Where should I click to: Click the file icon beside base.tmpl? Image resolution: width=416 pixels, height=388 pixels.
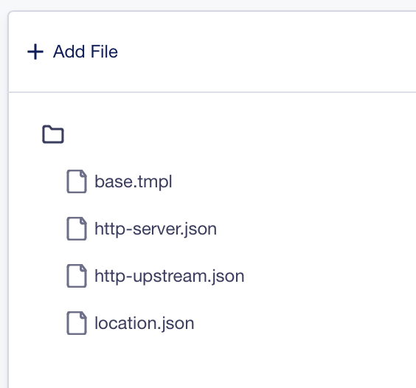pos(77,181)
